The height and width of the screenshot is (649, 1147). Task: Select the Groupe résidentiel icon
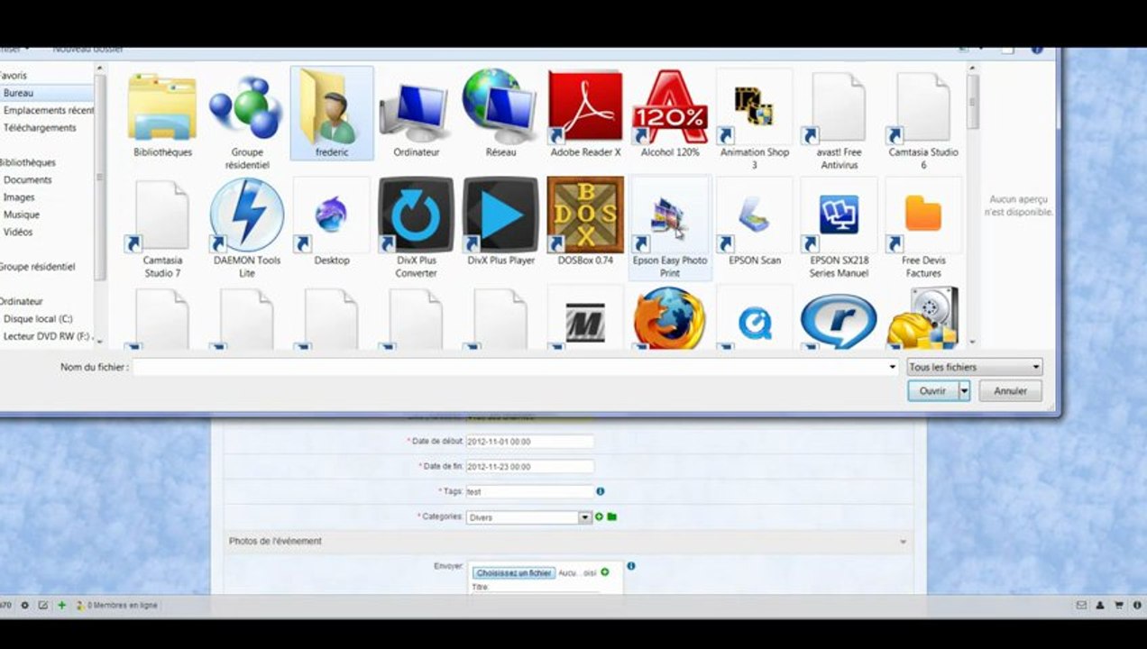(x=247, y=120)
